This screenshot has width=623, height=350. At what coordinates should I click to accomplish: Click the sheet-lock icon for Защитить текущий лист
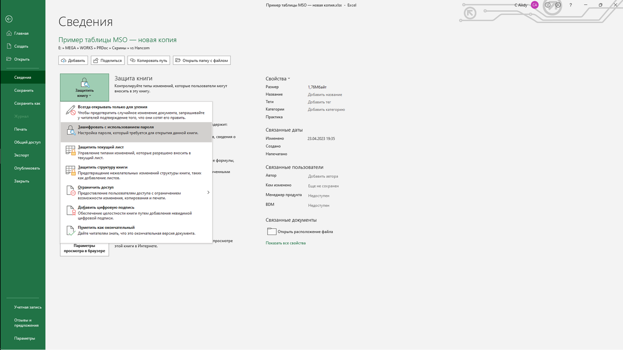[x=71, y=150]
